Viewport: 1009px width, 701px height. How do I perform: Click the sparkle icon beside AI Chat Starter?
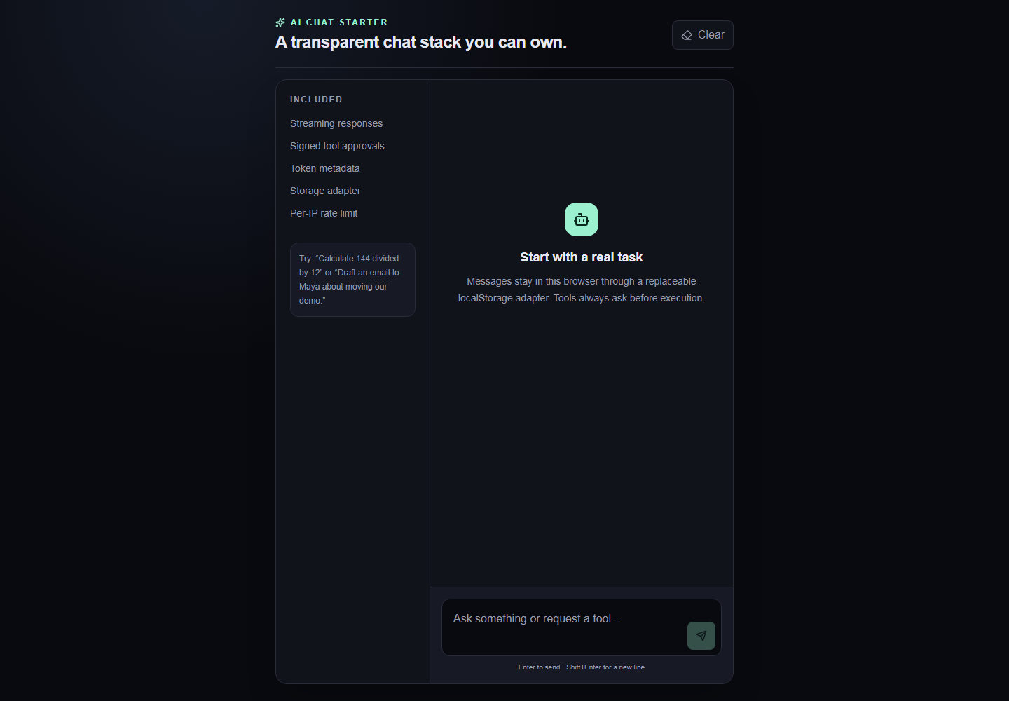pyautogui.click(x=280, y=22)
